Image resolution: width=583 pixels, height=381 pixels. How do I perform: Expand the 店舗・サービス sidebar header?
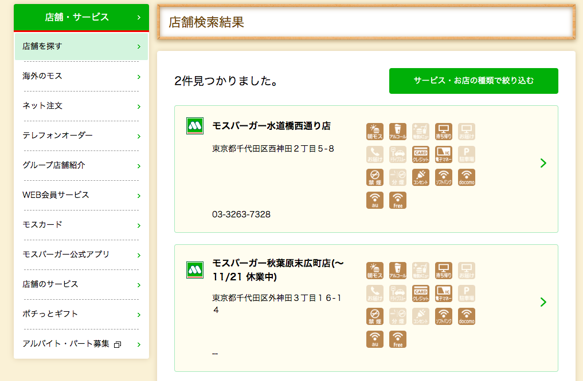pyautogui.click(x=81, y=17)
